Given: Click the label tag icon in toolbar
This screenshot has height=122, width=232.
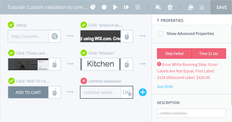Looking at the screenshot, I should tap(93, 7).
